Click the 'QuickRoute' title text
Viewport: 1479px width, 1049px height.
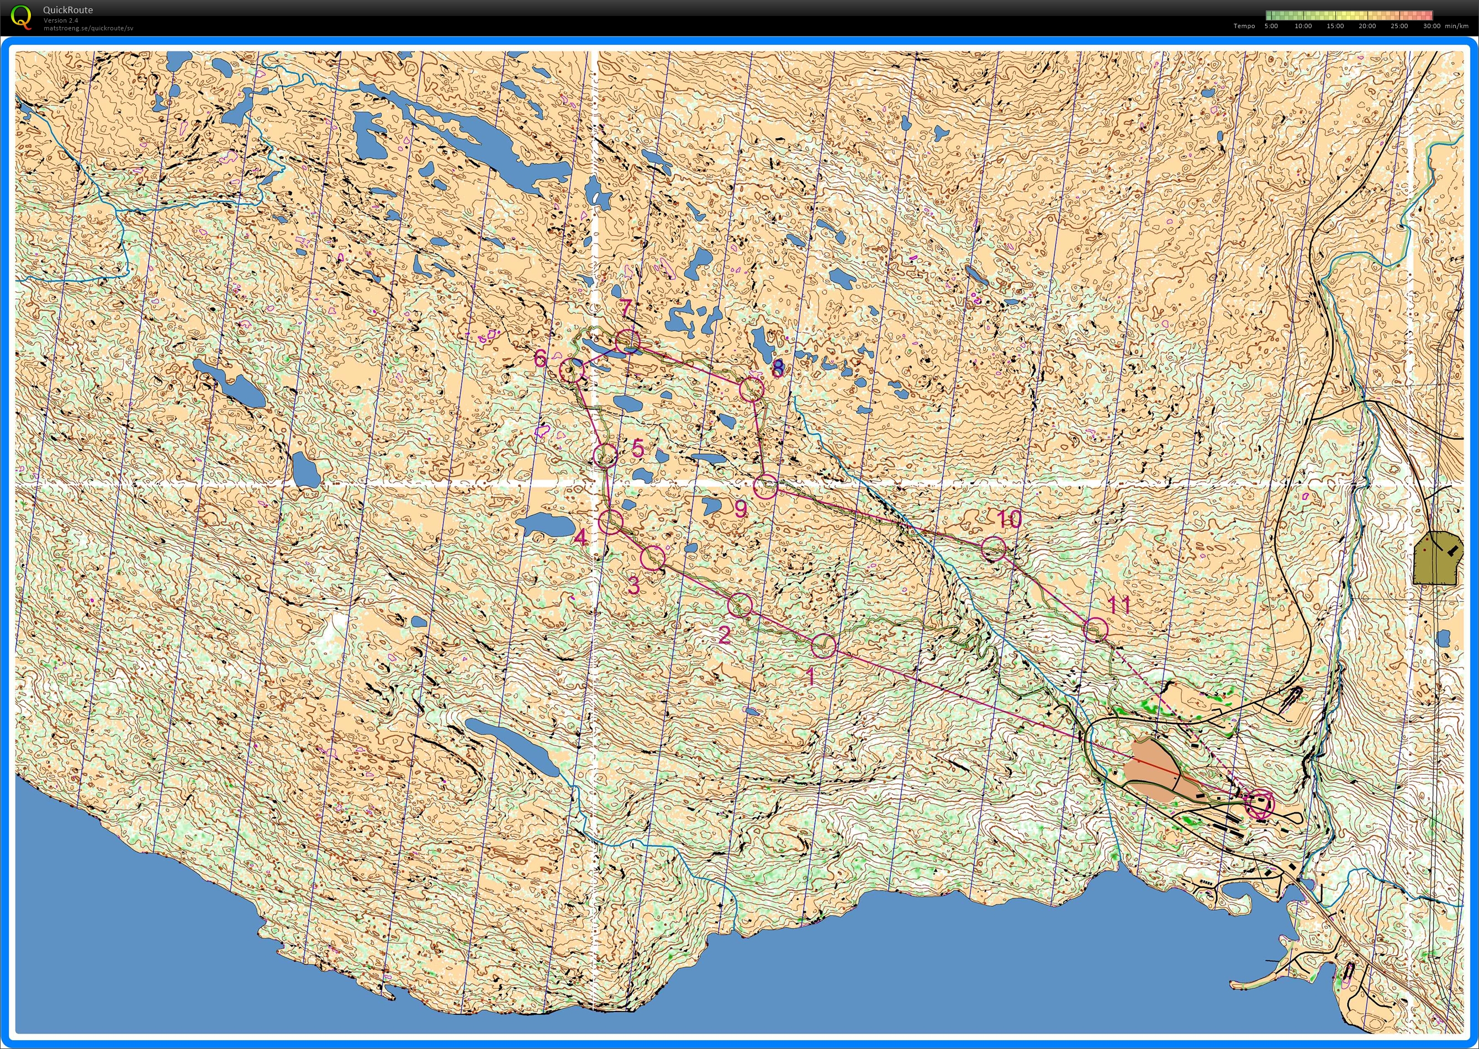(68, 10)
